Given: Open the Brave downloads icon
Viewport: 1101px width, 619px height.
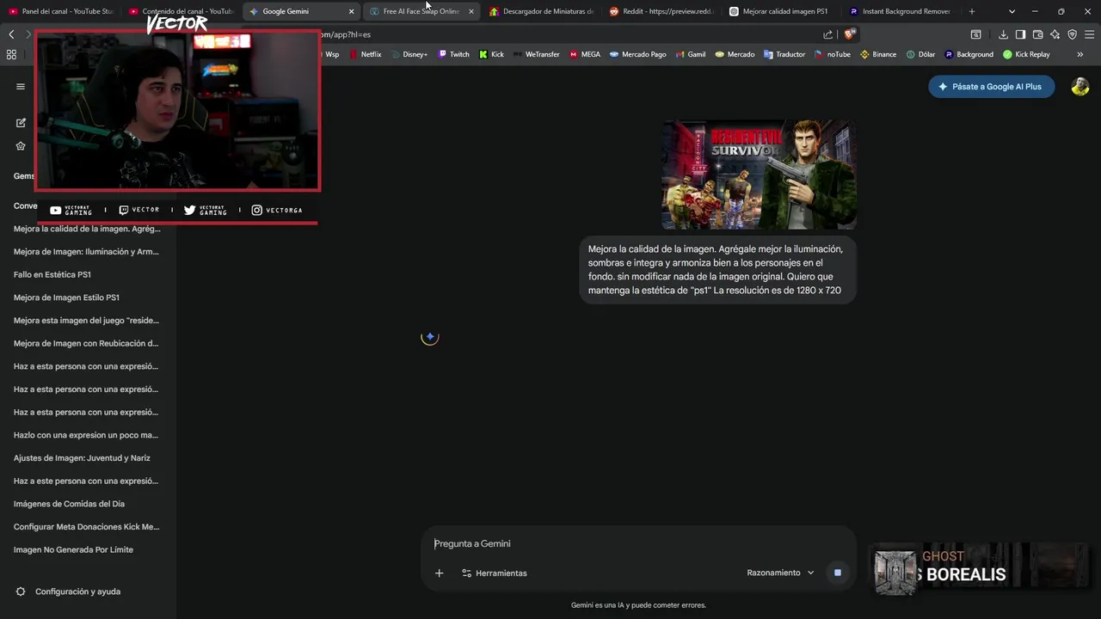Looking at the screenshot, I should (1003, 34).
